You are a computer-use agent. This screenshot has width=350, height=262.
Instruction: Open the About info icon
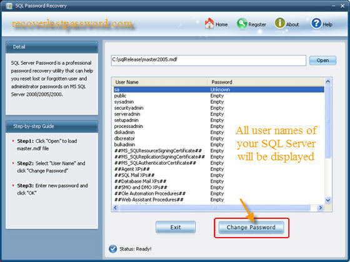(280, 23)
